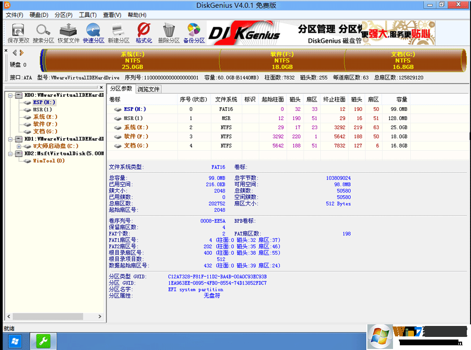Click the green taskbar icon at bottom
Image resolution: width=471 pixels, height=350 pixels.
coord(43,341)
